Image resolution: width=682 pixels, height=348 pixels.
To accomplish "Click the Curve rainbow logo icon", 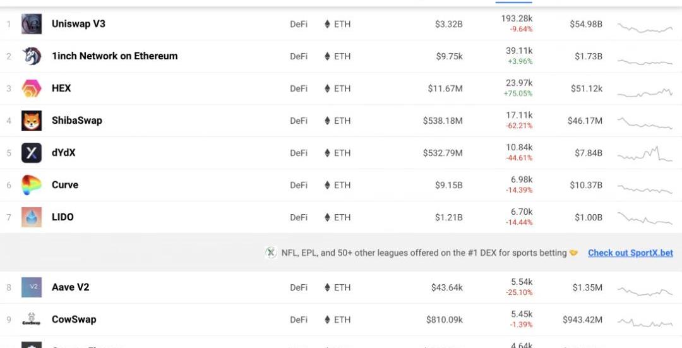I will click(32, 185).
